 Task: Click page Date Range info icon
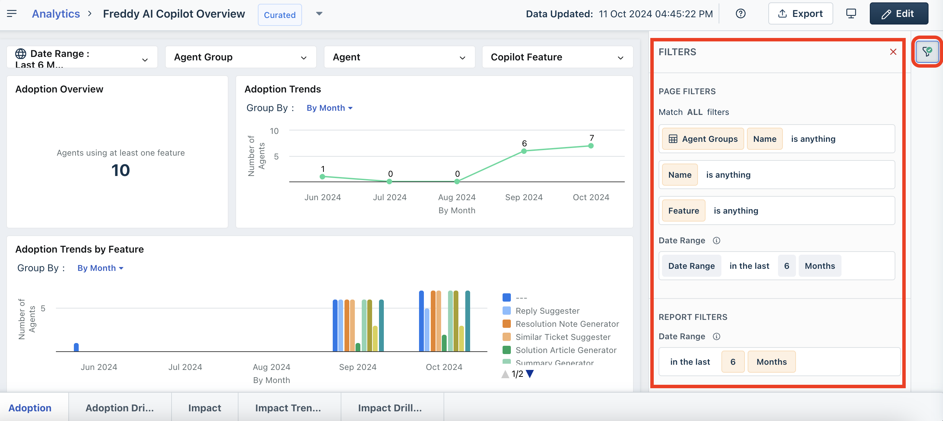pos(717,241)
